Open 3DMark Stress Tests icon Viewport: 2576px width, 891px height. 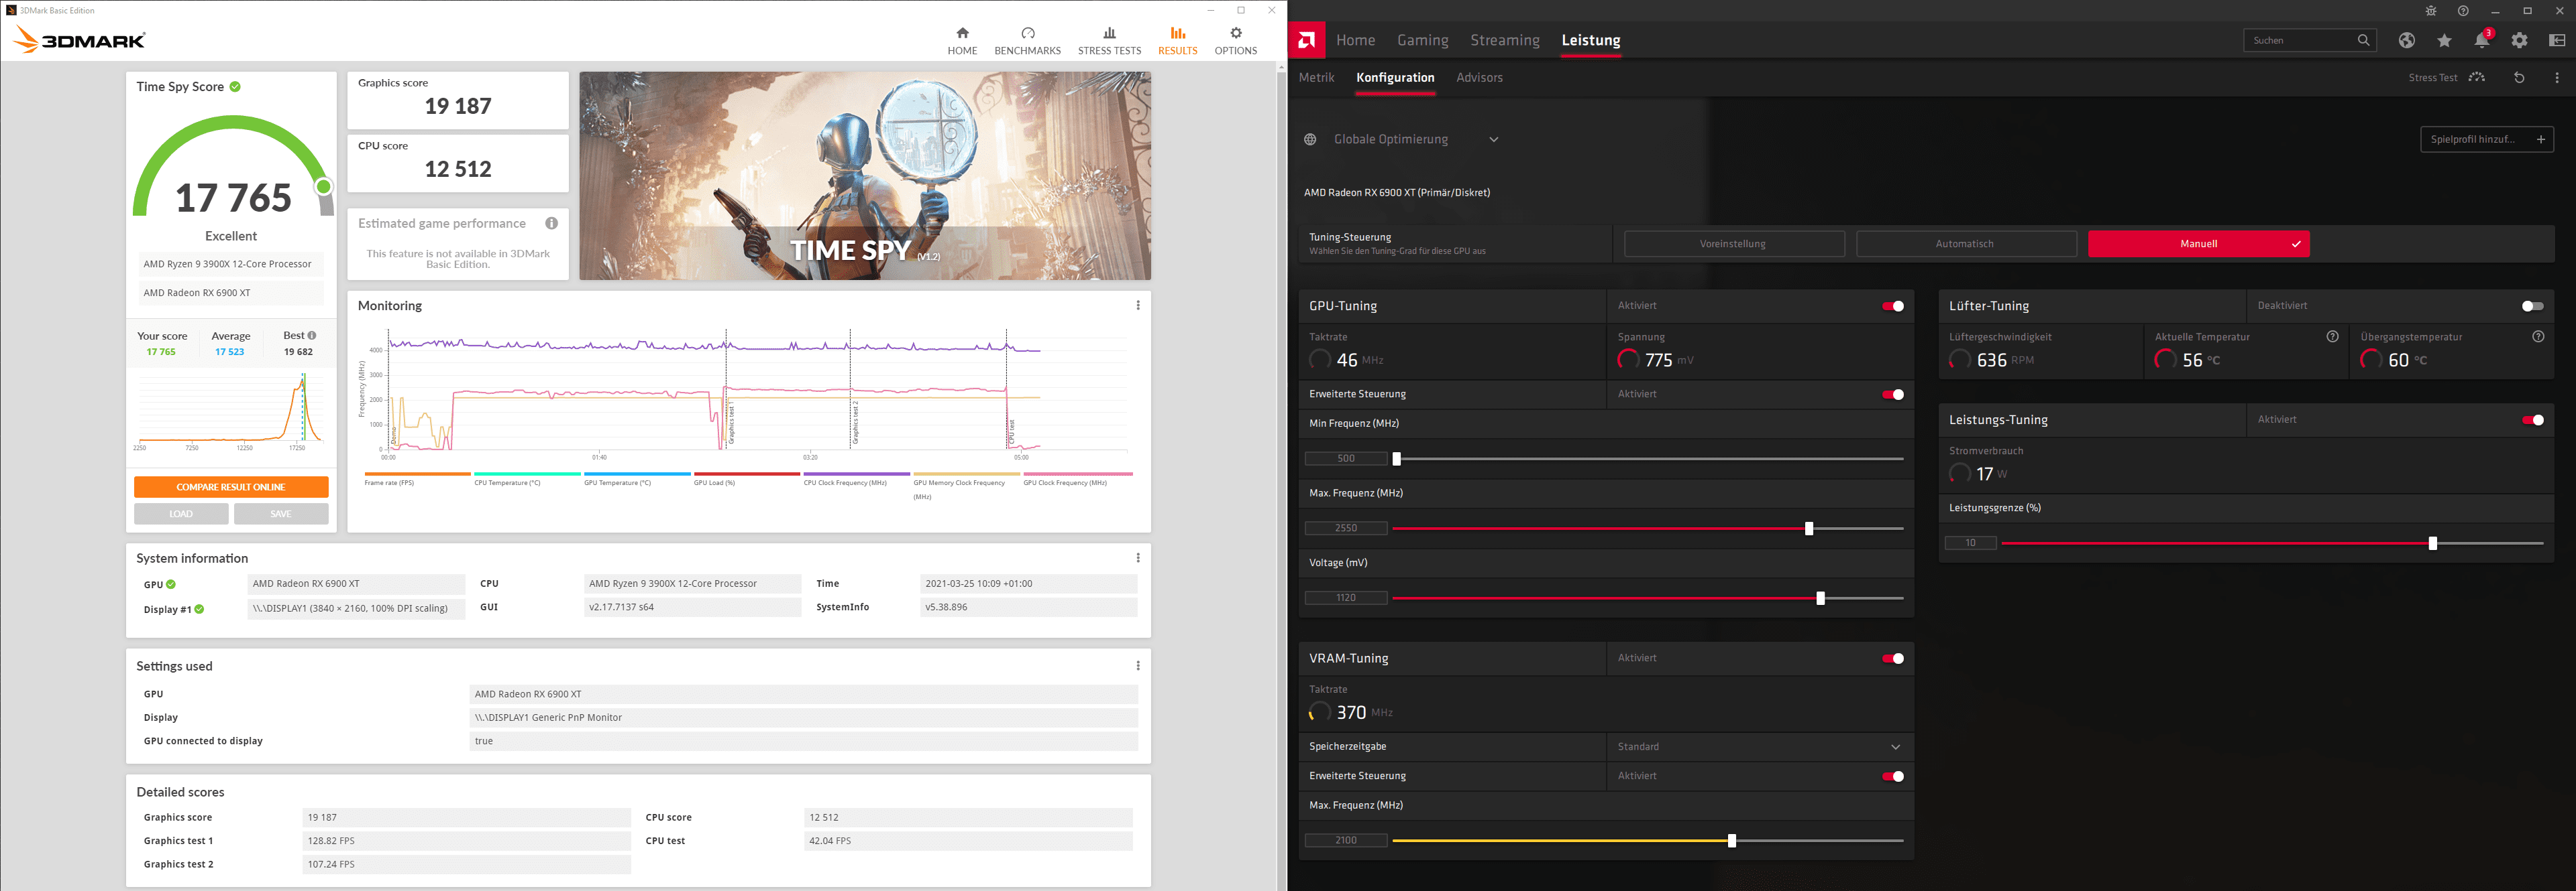[1109, 33]
